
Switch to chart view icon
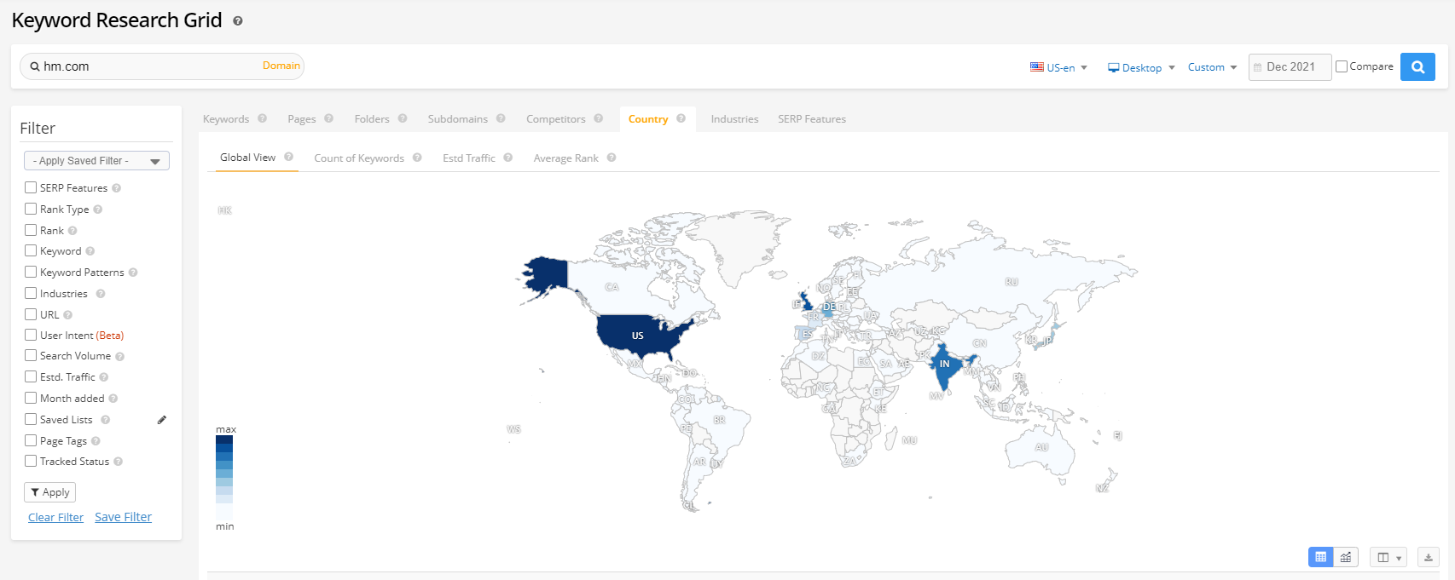point(1346,557)
